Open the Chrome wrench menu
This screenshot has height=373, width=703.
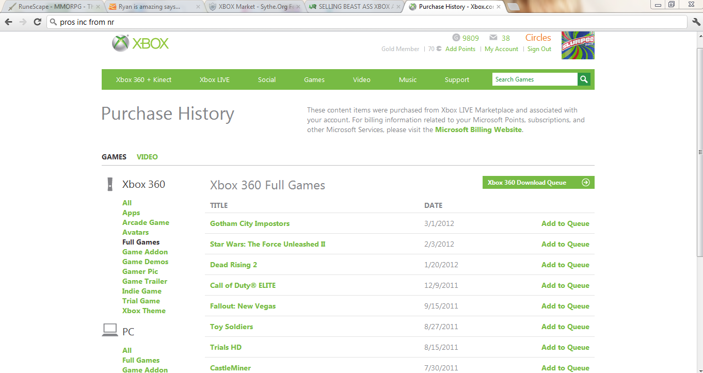click(x=696, y=22)
